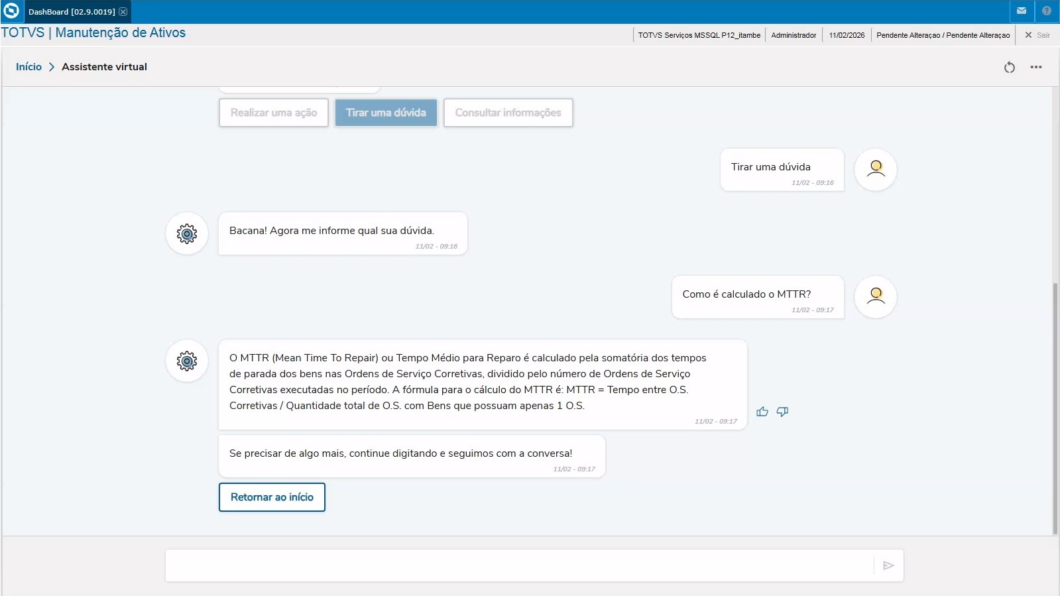Click the thumbs up feedback icon
Viewport: 1060px width, 596px height.
pos(762,412)
